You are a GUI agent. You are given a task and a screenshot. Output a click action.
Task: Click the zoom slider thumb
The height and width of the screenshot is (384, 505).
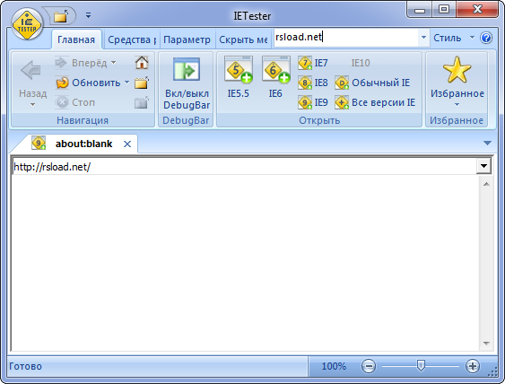coord(421,366)
